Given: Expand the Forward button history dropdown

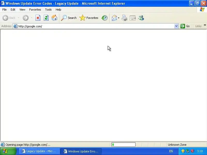Looking at the screenshot, I should click(32, 18).
